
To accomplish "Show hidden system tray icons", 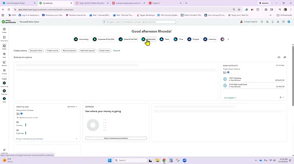I will (256, 160).
